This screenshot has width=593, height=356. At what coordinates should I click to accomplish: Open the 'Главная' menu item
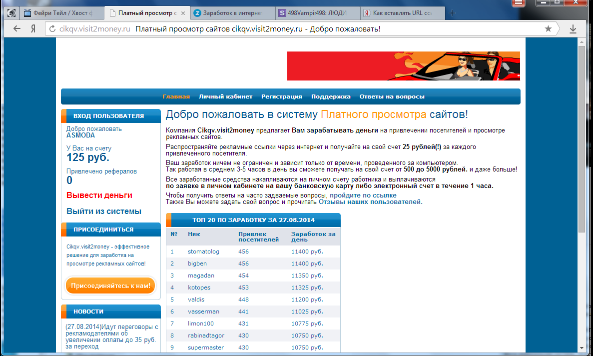[176, 96]
